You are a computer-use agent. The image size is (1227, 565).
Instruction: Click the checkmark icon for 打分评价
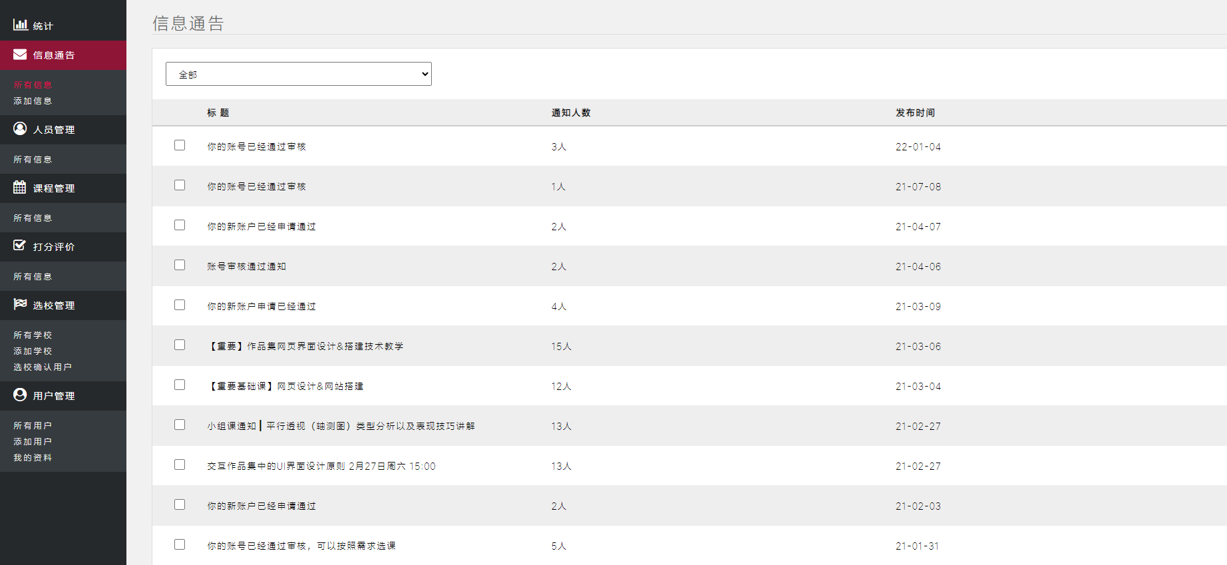[x=20, y=246]
